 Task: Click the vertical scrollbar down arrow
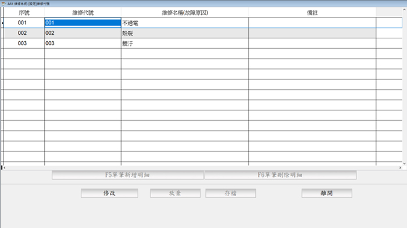405,164
